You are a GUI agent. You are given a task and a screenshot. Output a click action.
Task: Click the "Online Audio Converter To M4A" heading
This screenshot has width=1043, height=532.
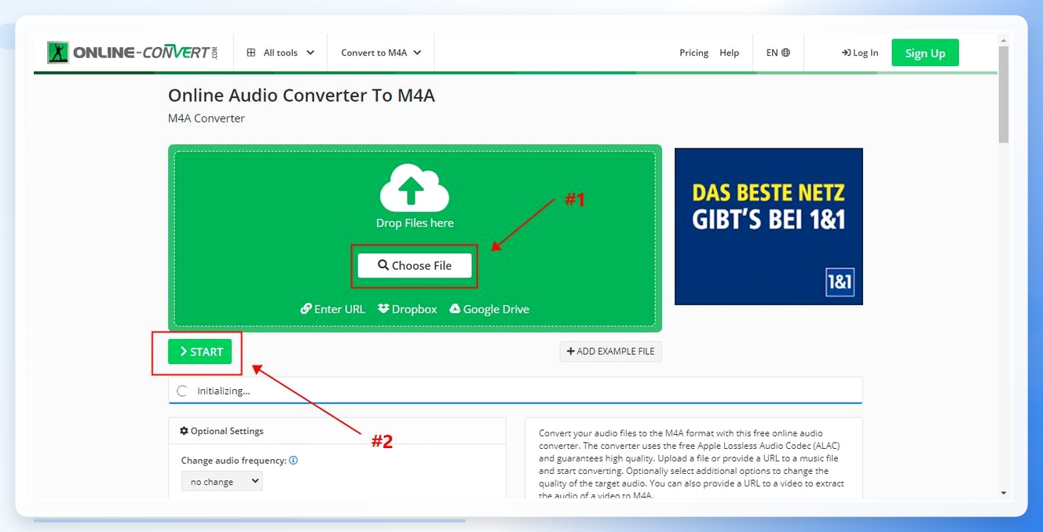coord(302,96)
